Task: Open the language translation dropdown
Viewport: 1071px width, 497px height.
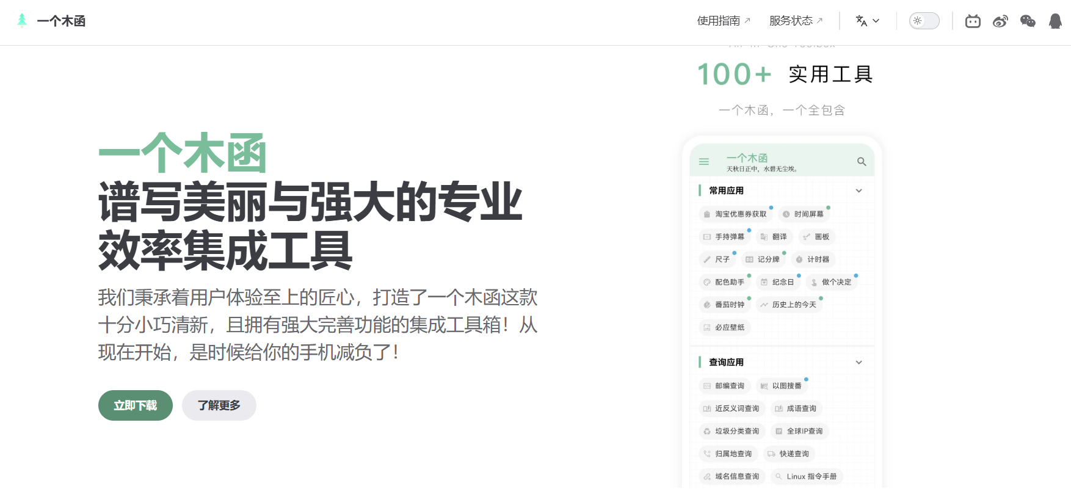Action: click(x=868, y=21)
